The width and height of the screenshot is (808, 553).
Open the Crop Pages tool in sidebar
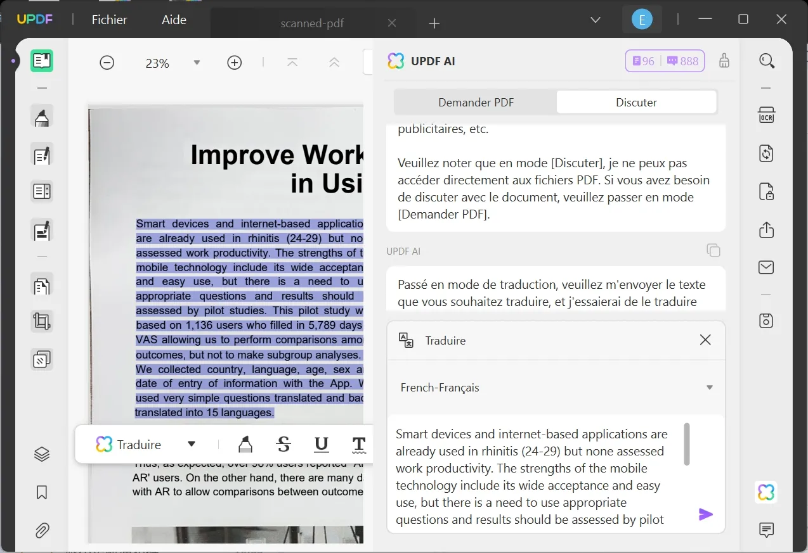tap(42, 322)
